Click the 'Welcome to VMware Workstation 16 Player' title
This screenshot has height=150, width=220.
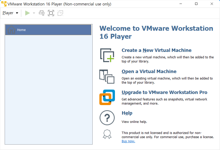[x=156, y=33]
